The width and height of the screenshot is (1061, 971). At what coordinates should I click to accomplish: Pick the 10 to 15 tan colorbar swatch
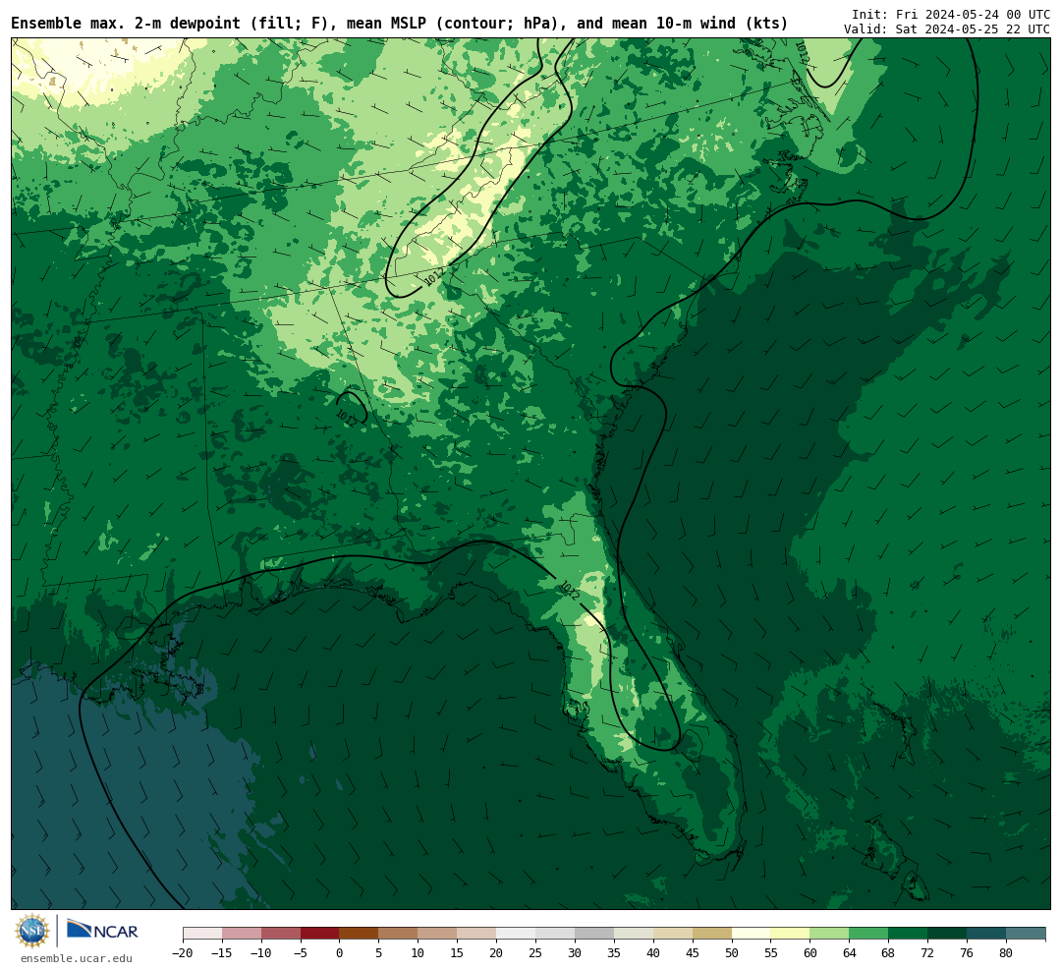click(437, 934)
